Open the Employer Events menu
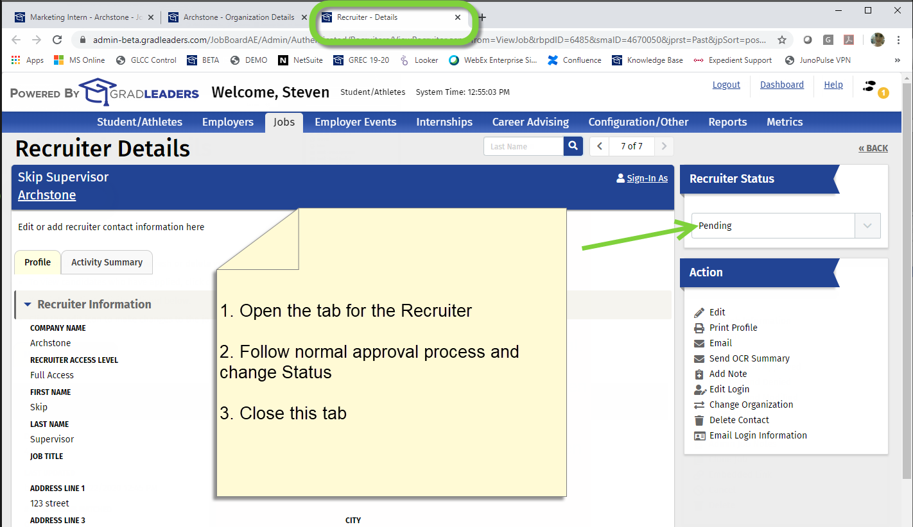 coord(356,122)
